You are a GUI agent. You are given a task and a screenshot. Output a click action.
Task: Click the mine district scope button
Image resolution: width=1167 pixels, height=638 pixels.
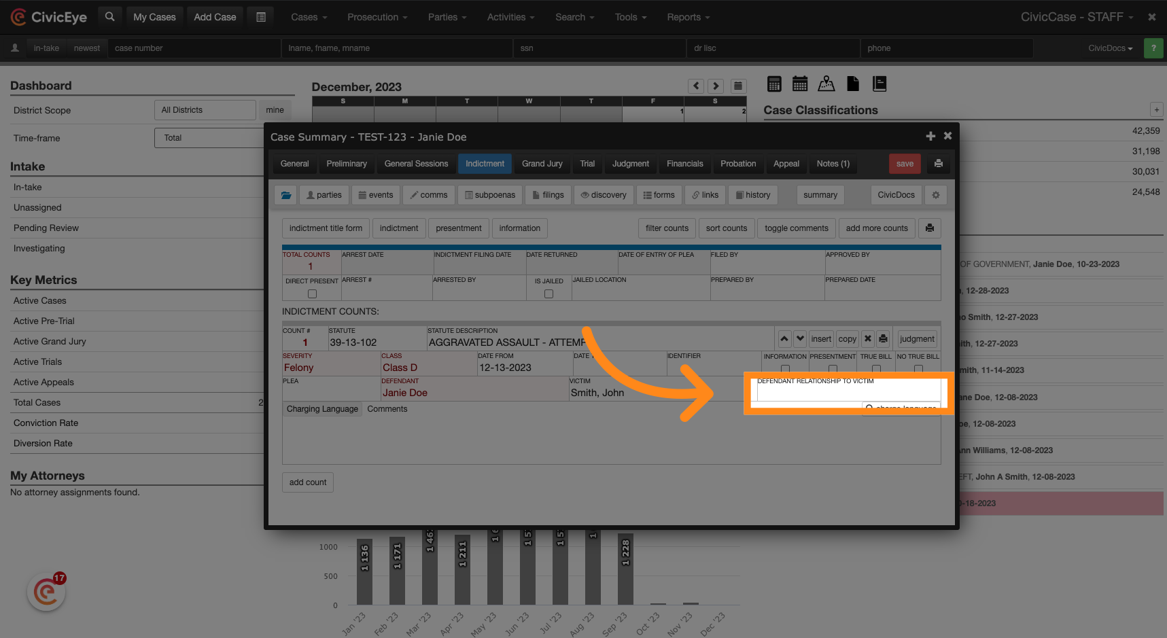275,110
